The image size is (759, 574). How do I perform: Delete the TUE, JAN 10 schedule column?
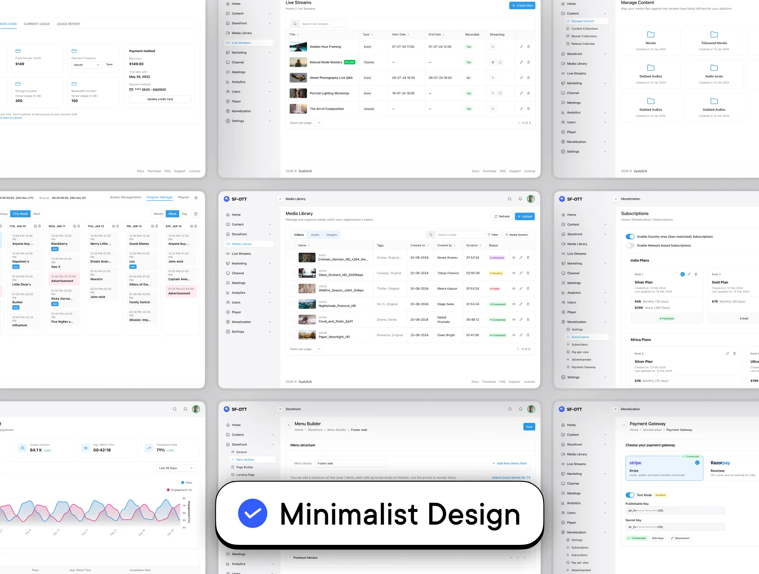[40, 226]
